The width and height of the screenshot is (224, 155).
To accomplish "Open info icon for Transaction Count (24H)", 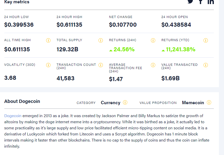I will [101, 65].
